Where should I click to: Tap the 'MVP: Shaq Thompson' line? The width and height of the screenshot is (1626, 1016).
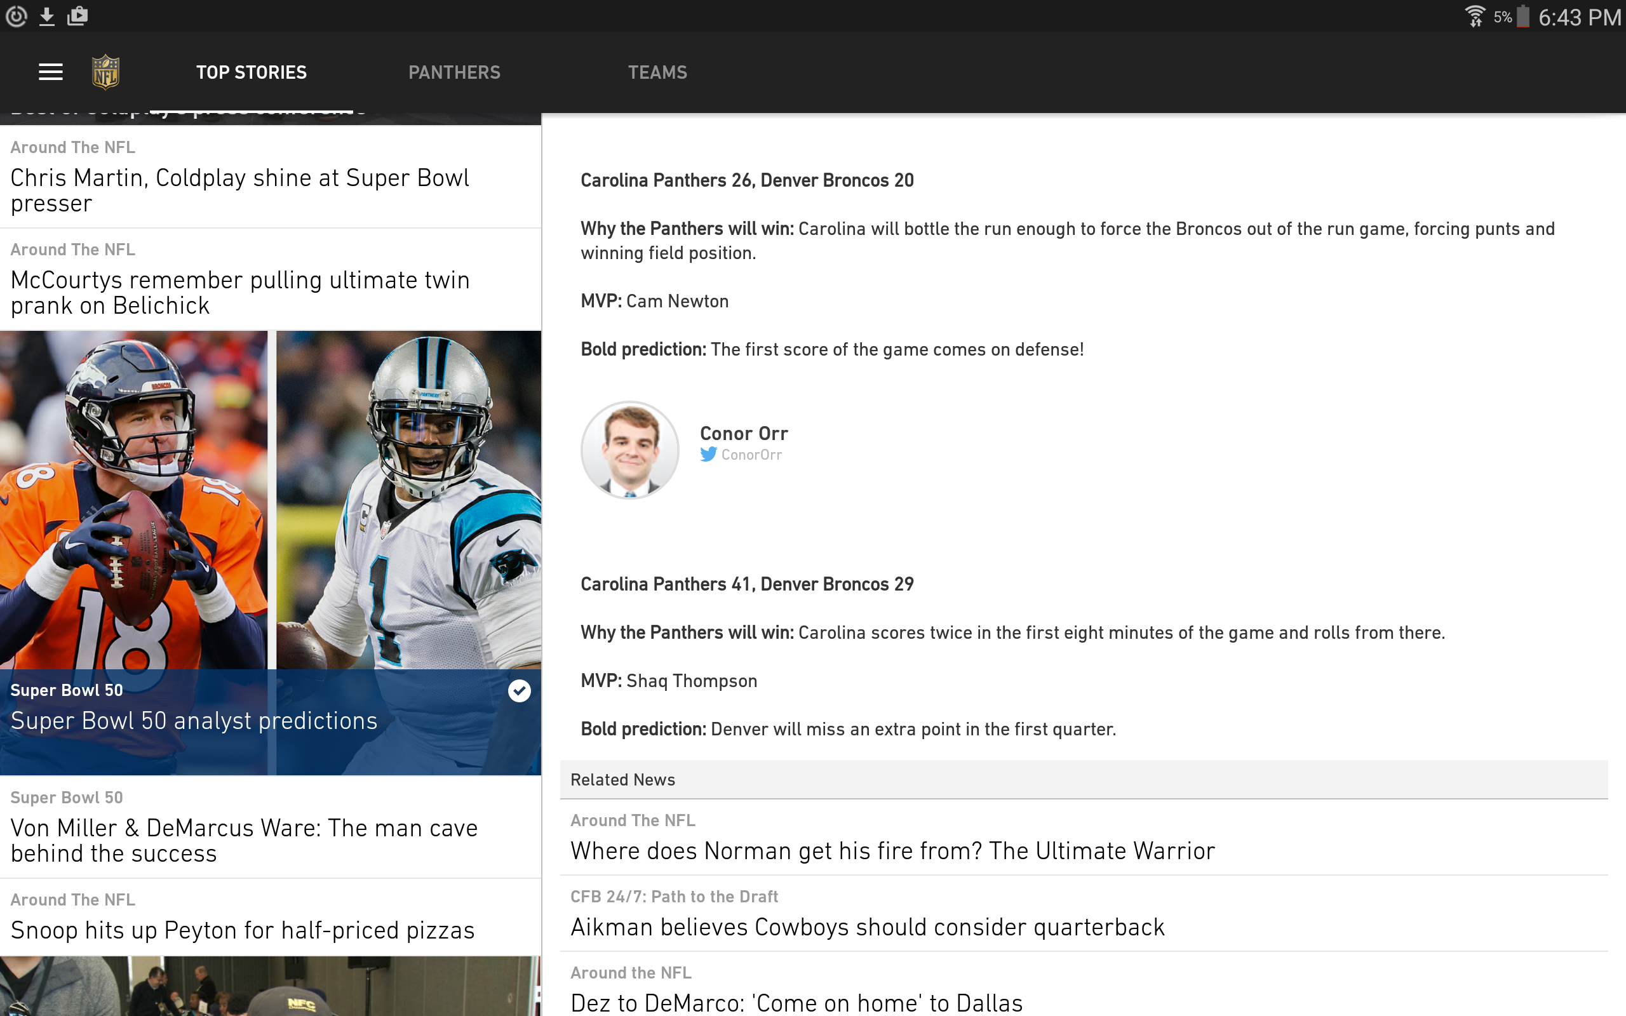[669, 681]
